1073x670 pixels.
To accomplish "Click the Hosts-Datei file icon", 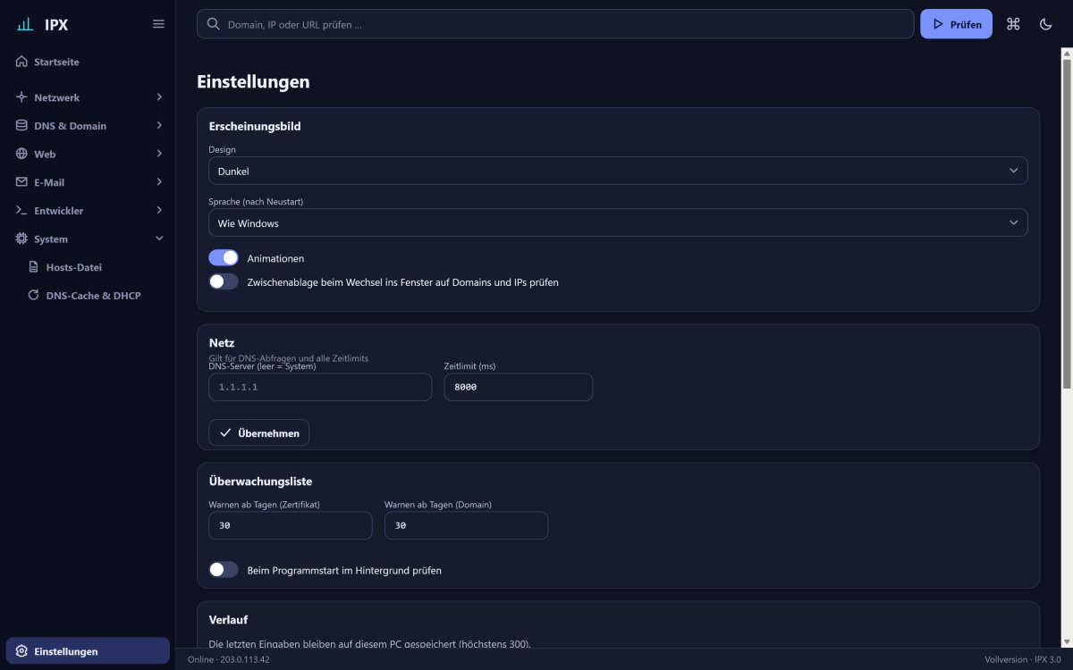I will tap(34, 267).
